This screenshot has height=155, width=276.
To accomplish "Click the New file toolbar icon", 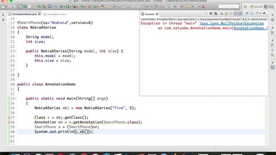I will 3,6.
